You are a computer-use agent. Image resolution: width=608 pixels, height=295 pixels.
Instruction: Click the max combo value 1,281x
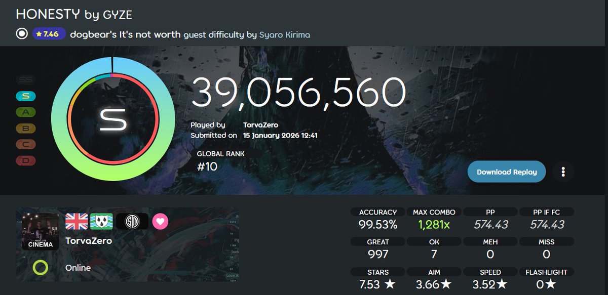(434, 224)
